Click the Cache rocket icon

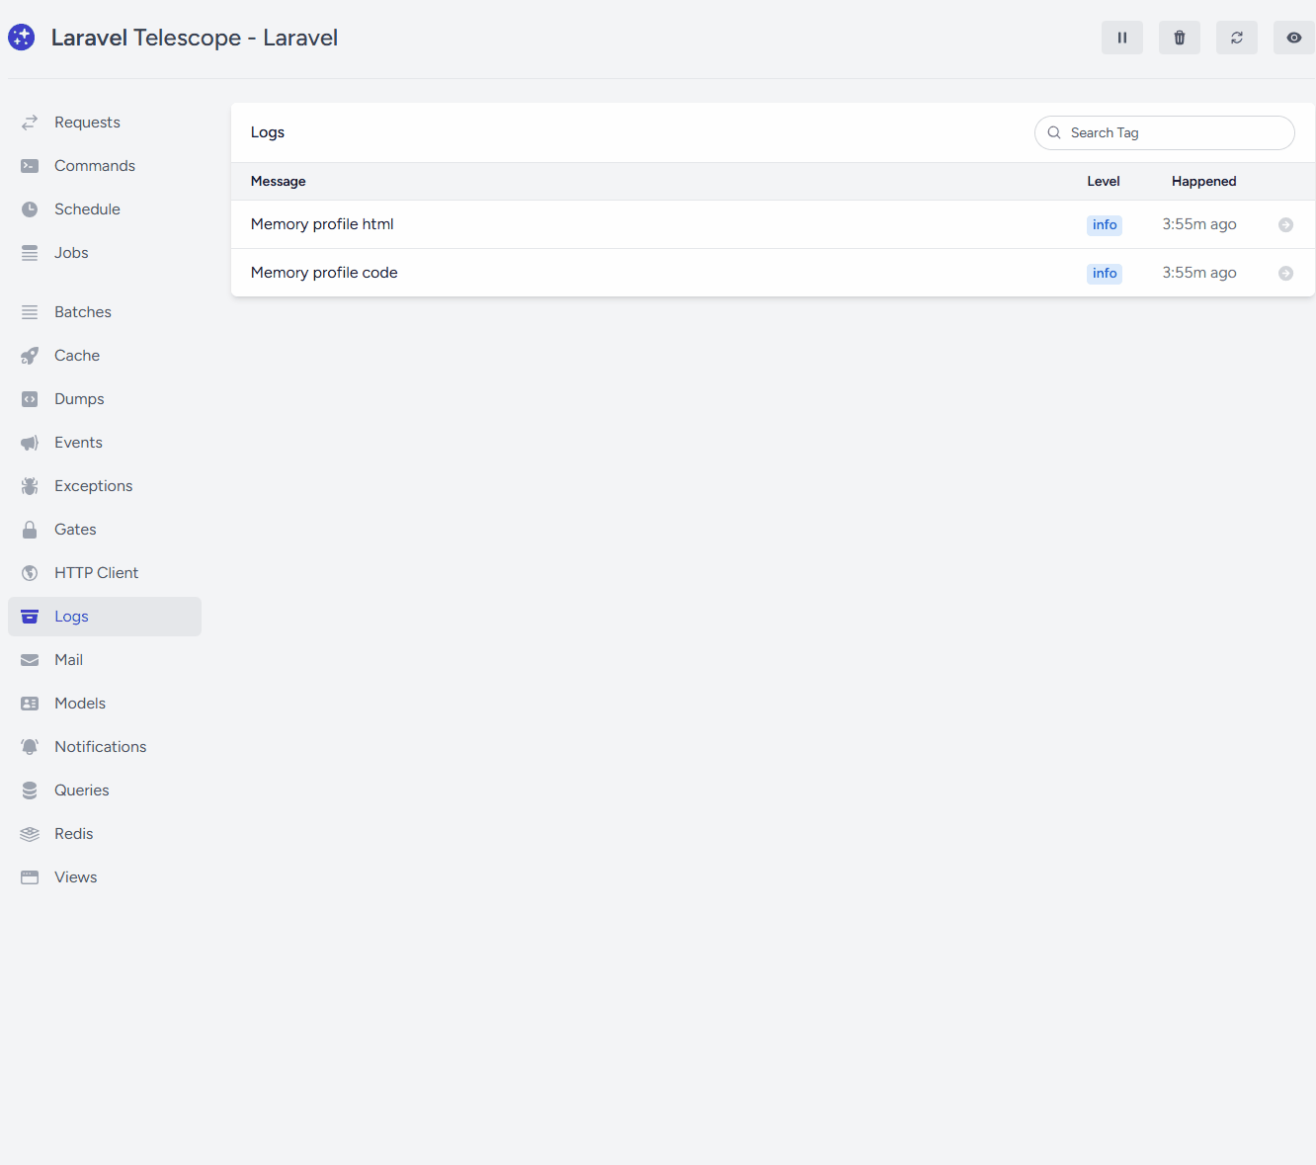(30, 356)
